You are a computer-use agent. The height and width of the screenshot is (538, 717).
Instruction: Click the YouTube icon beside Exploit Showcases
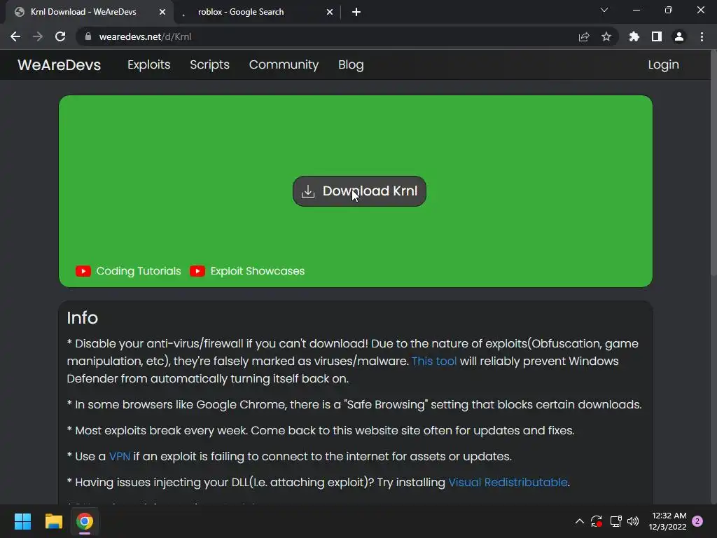pos(197,271)
